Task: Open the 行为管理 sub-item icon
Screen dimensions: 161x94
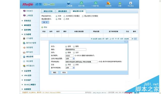Action: point(24,39)
